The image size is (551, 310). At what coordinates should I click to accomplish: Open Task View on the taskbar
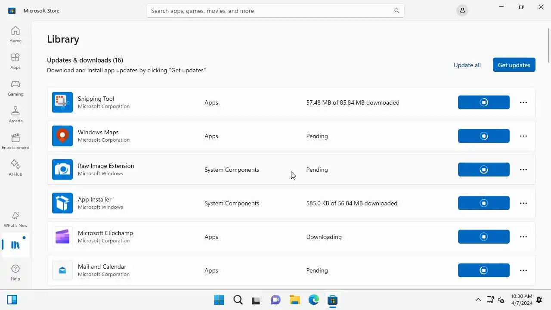coord(257,300)
